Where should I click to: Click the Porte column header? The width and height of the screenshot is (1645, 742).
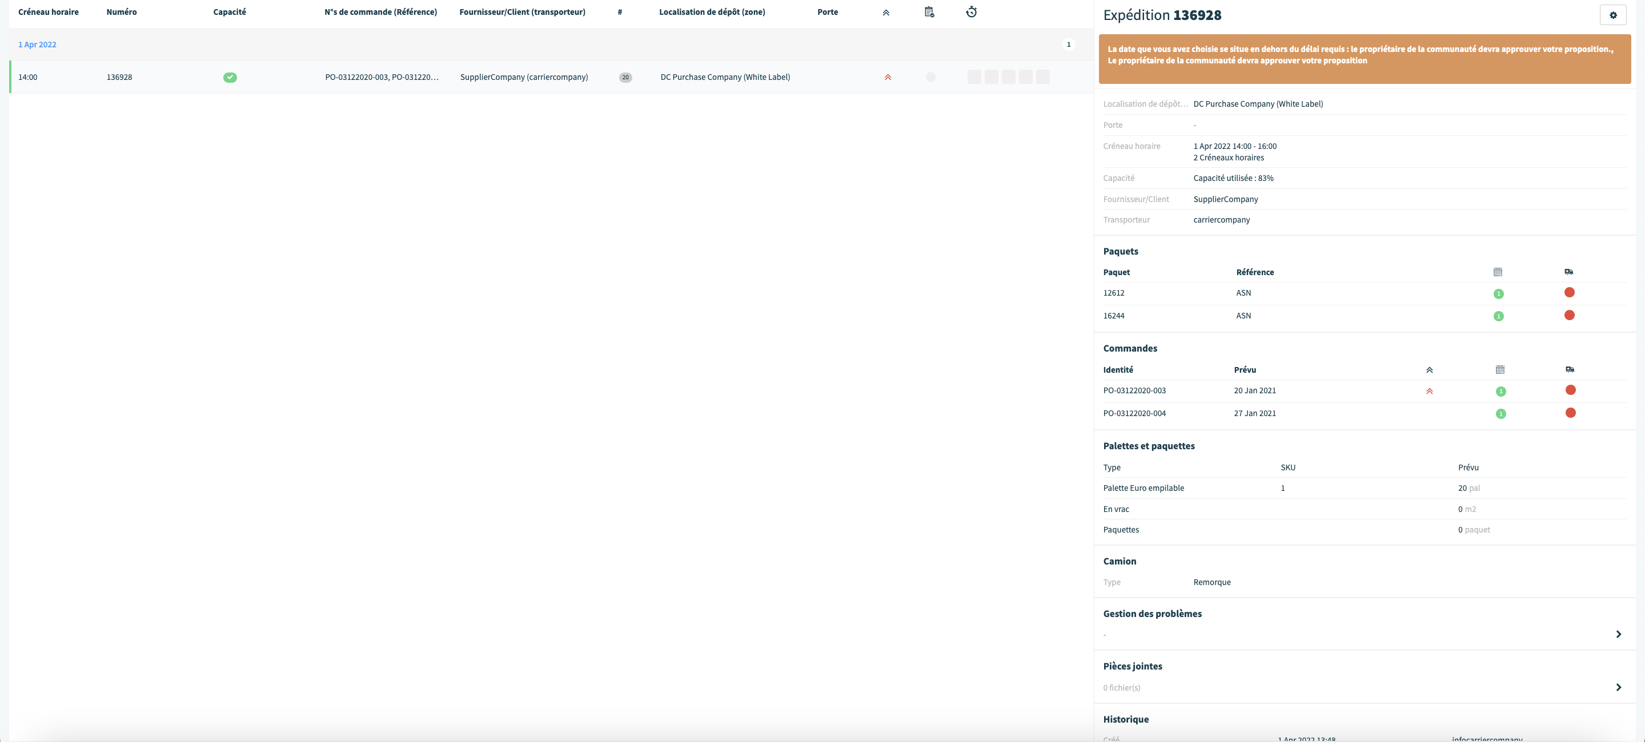click(828, 12)
